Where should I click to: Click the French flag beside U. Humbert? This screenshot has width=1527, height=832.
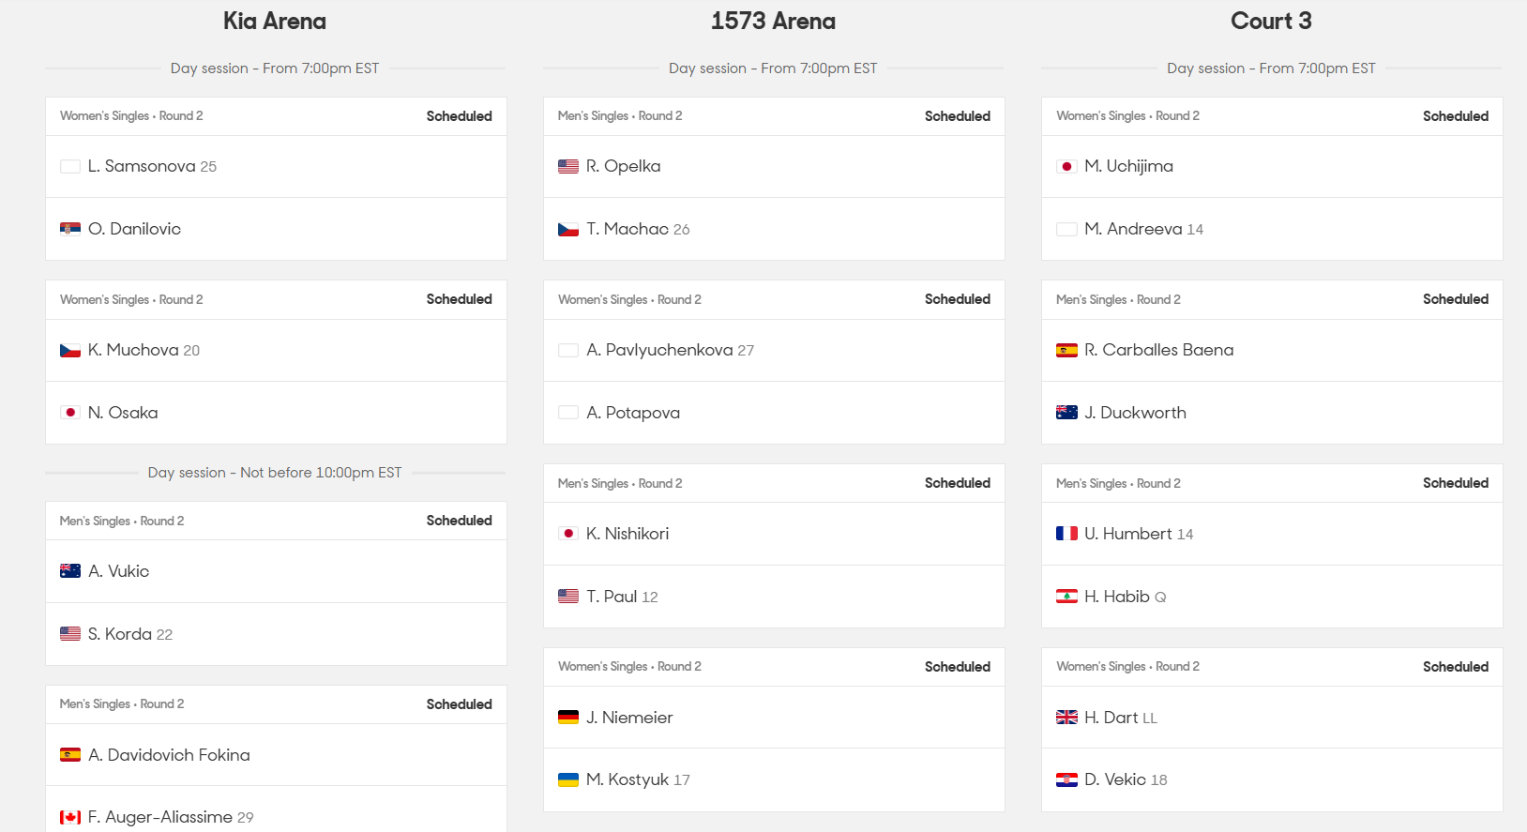(x=1066, y=534)
